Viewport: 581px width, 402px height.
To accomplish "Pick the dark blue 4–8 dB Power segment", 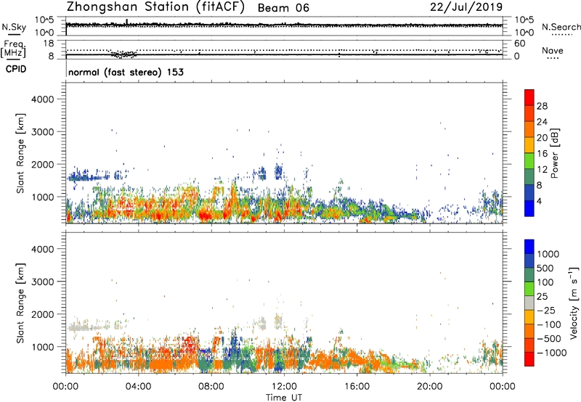I will point(529,193).
